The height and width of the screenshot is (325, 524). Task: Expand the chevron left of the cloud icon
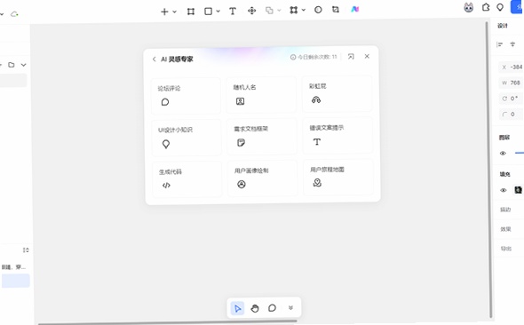2,14
